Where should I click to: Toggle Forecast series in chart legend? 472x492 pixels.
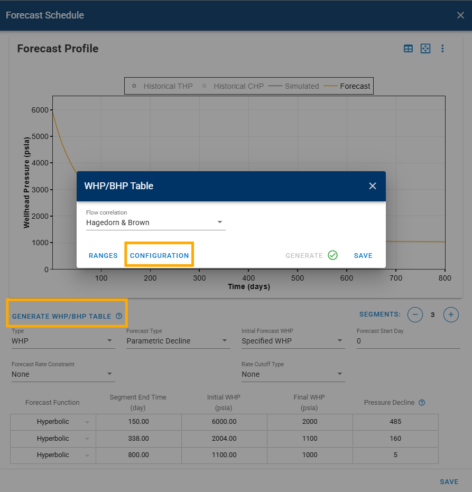coord(349,86)
